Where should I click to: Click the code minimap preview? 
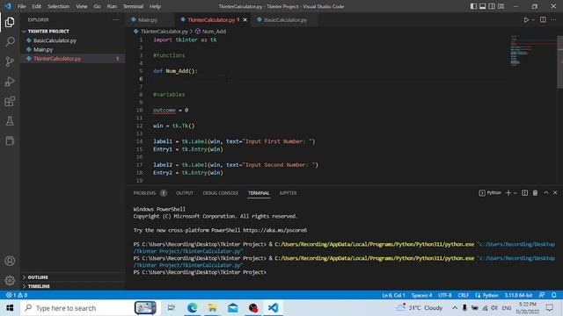(x=533, y=51)
